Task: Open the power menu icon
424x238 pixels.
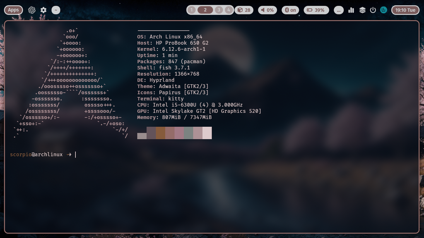Action: [x=373, y=10]
